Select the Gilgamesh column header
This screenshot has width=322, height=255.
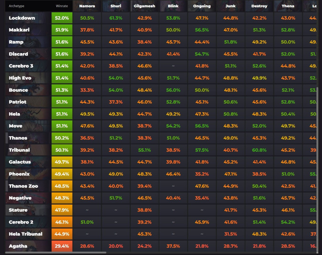tap(144, 6)
